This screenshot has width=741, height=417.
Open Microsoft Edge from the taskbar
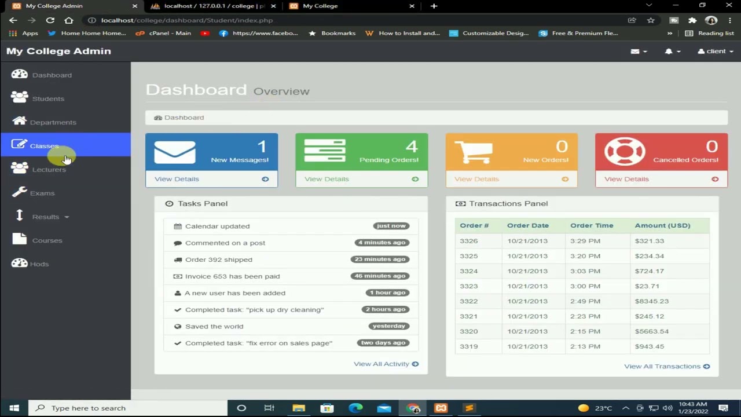355,408
